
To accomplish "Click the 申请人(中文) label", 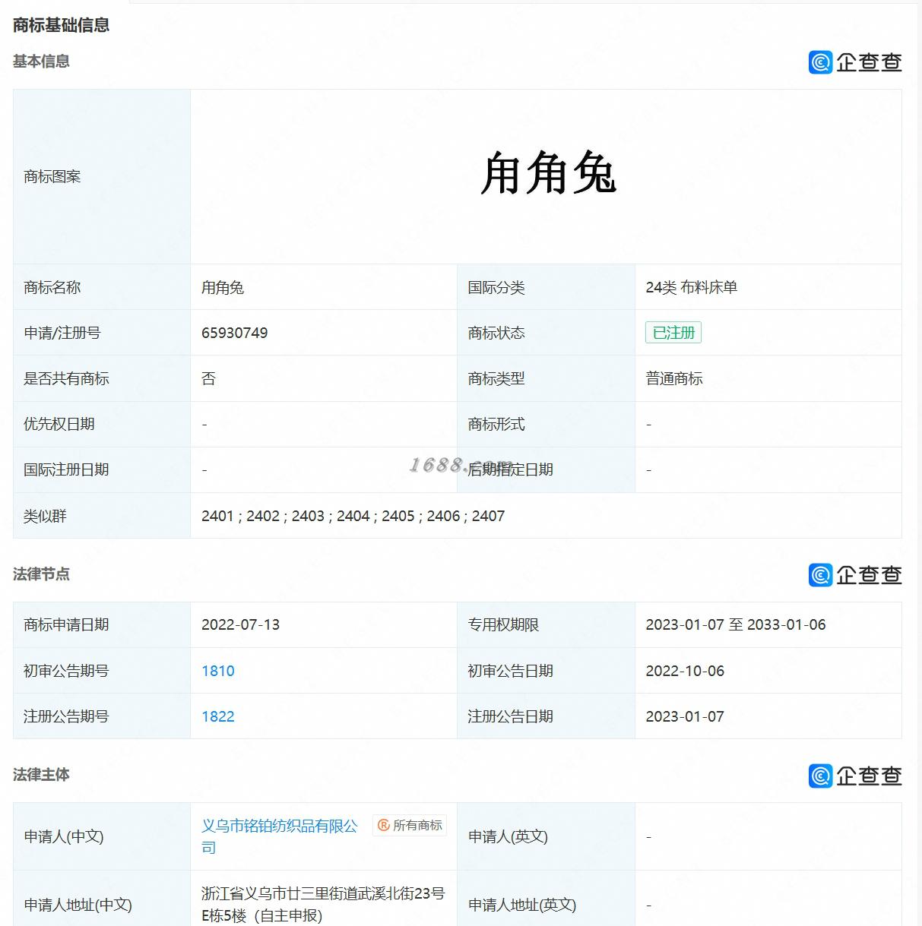I will coord(64,836).
